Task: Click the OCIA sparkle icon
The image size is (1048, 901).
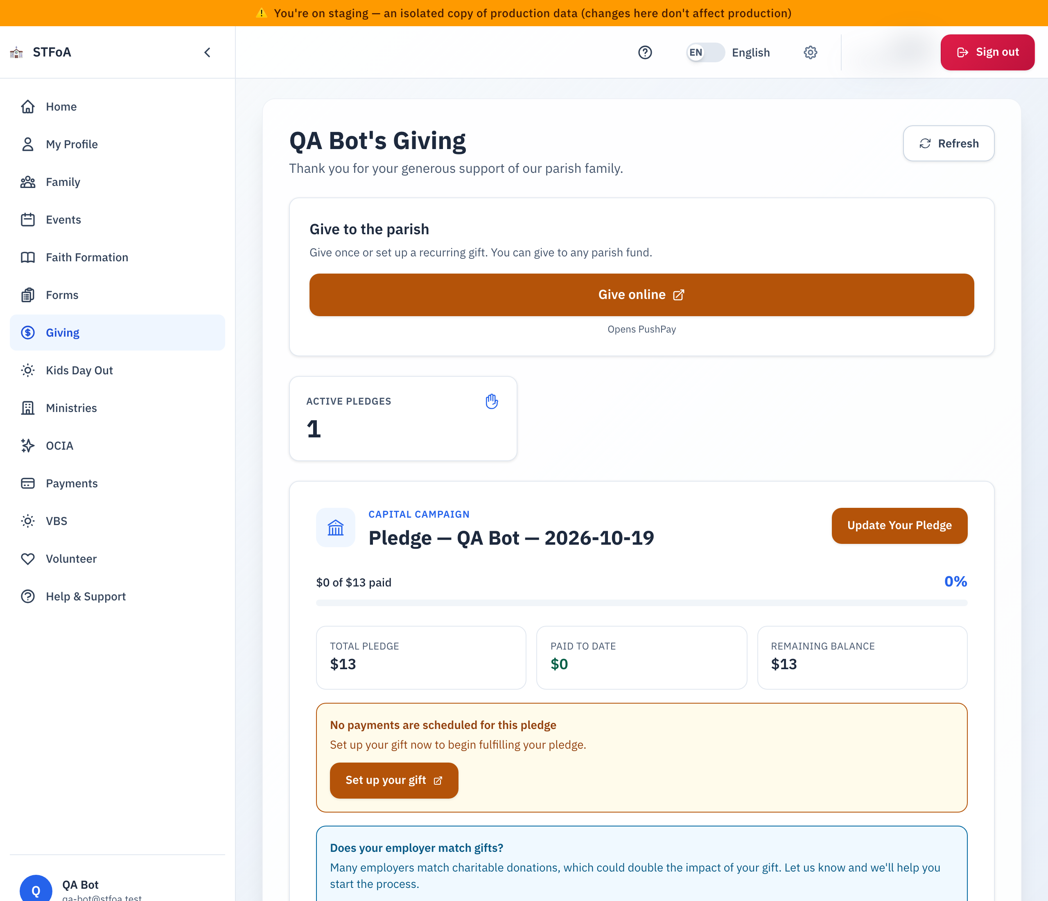Action: pyautogui.click(x=28, y=446)
